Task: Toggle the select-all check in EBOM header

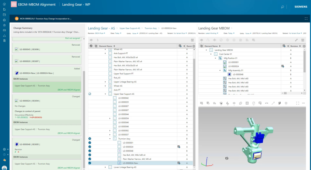Action: click(91, 46)
